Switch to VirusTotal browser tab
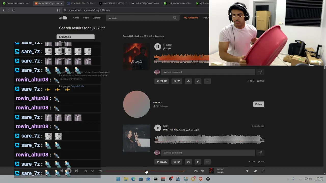326x183 pixels. coord(81,3)
